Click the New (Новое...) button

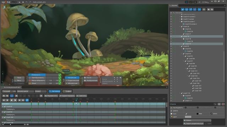coord(197,120)
